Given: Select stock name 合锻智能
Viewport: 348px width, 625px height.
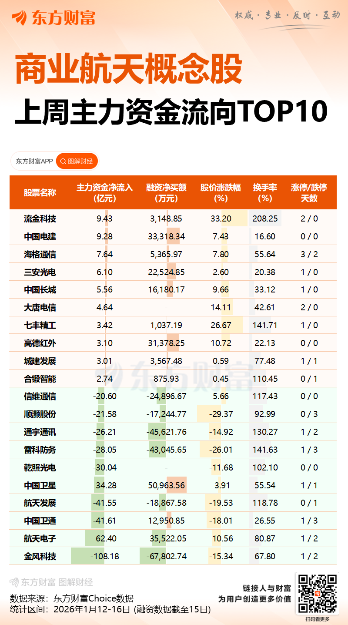Looking at the screenshot, I should coord(40,379).
